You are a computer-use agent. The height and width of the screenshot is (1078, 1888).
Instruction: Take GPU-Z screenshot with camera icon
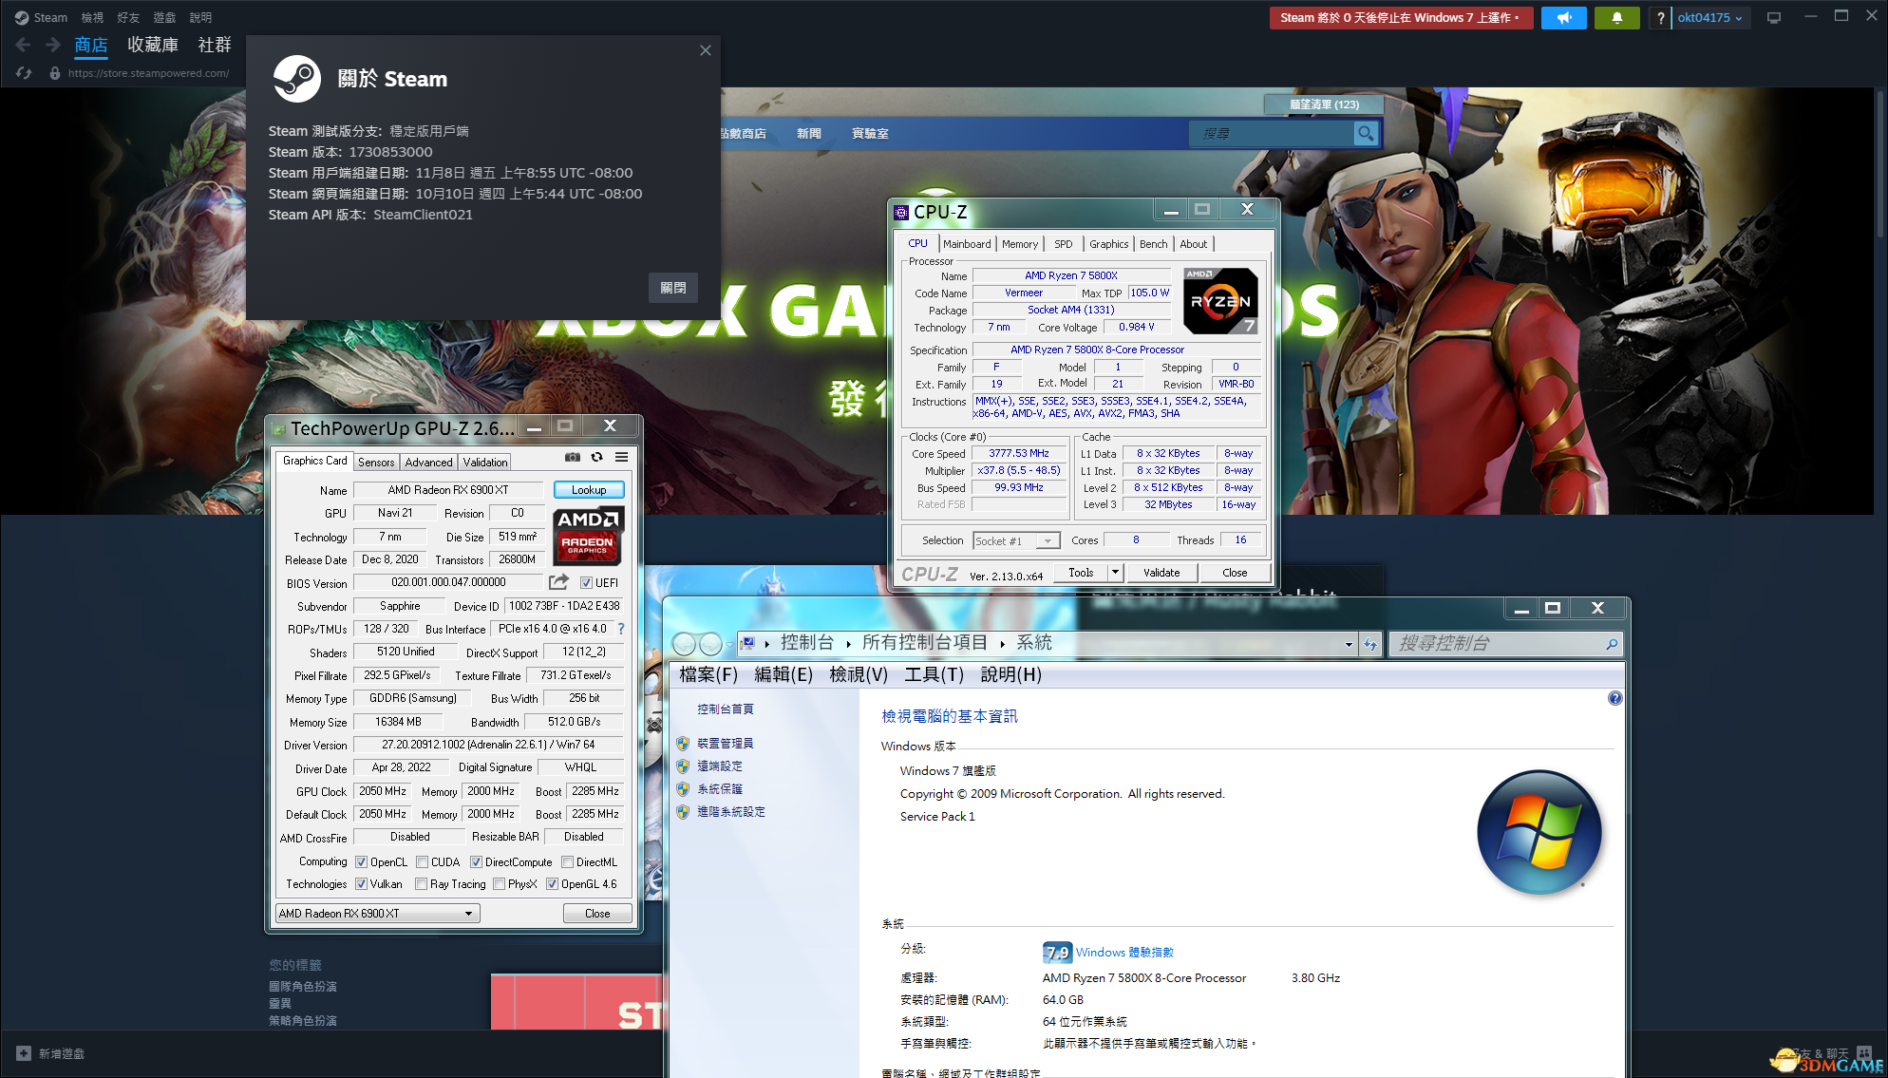(x=573, y=457)
